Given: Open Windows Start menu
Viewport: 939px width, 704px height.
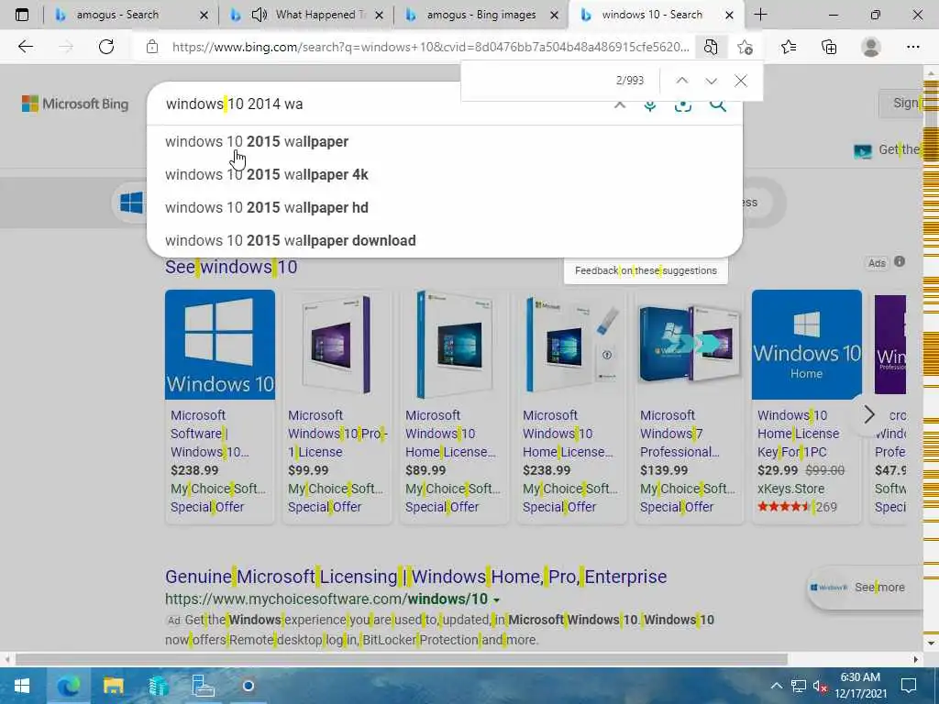Looking at the screenshot, I should 22,686.
